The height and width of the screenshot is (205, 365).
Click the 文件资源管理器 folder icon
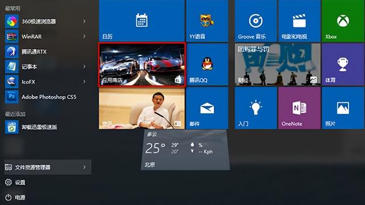9,167
